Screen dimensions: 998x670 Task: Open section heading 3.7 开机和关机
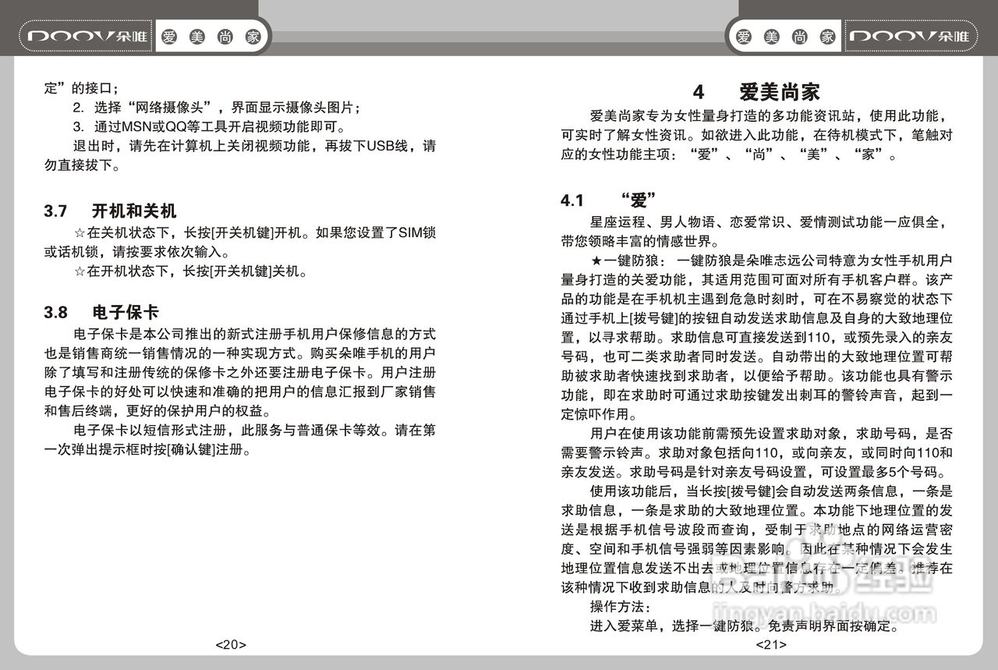pos(110,211)
